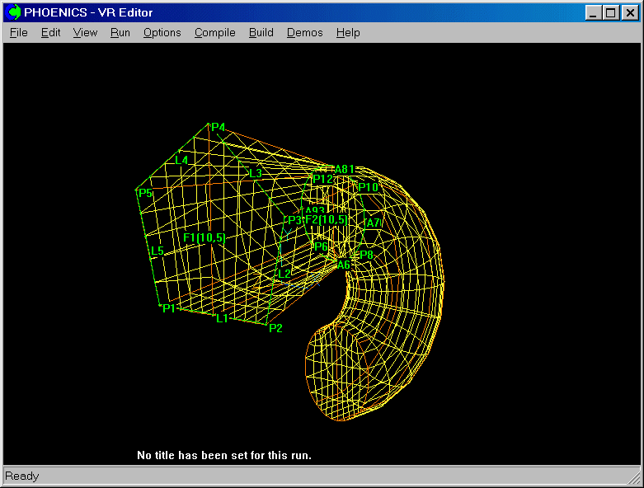
Task: Select point label P5 in the viewport
Action: click(x=145, y=193)
